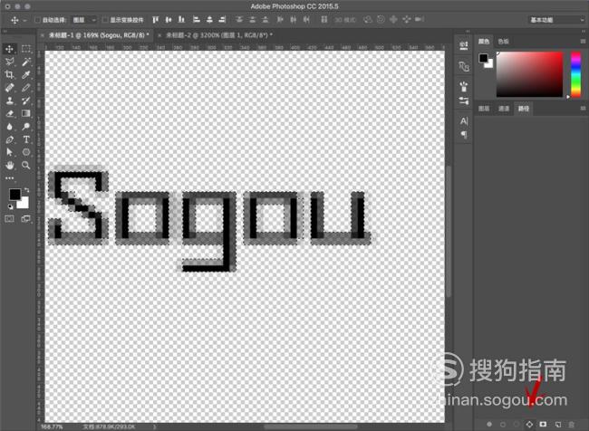Select the Crop tool
This screenshot has width=589, height=431.
coord(9,75)
